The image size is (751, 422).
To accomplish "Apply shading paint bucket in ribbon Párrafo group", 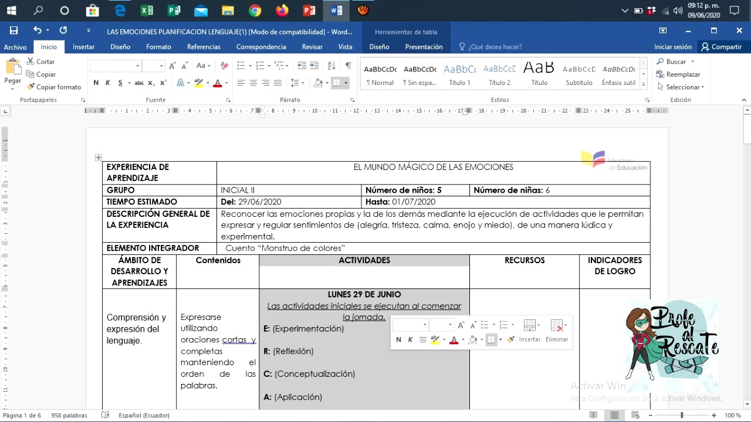I will (318, 83).
